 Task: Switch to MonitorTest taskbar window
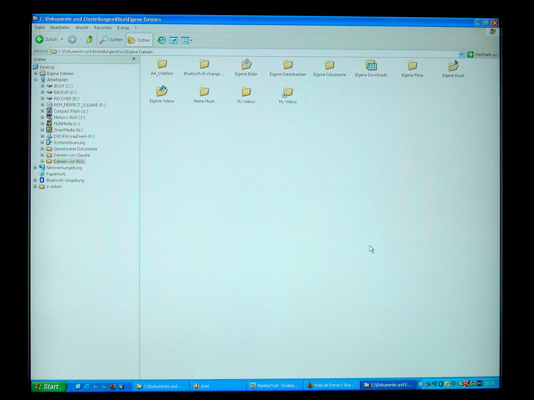click(274, 385)
